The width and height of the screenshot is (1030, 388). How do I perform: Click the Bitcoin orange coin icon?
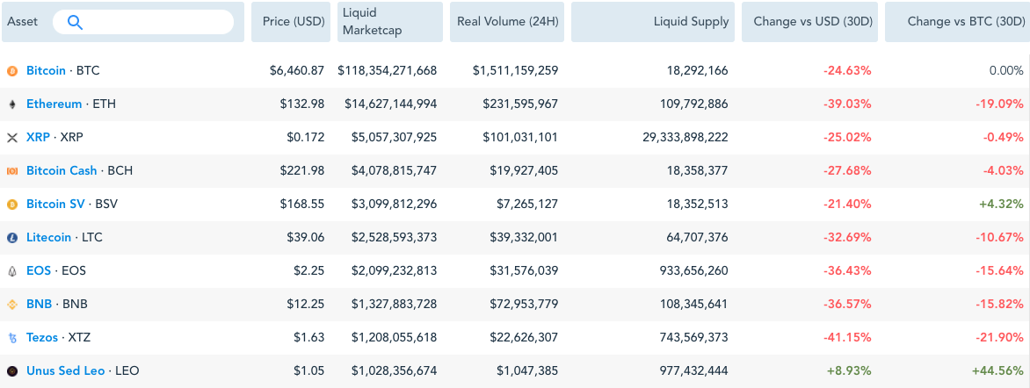11,70
